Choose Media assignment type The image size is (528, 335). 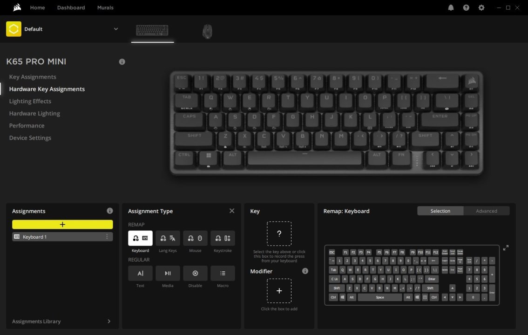[168, 274]
